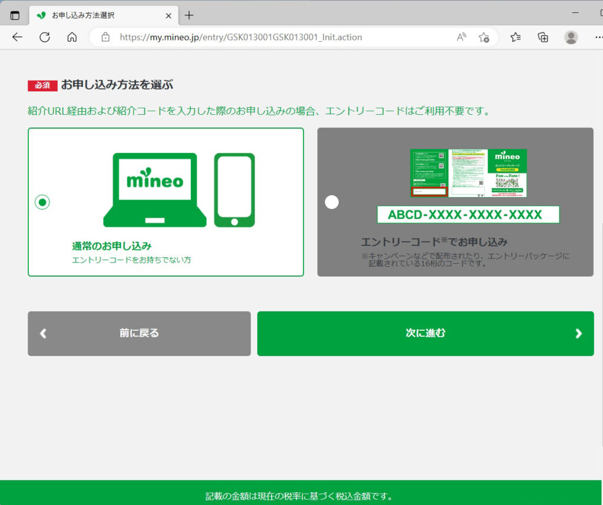The height and width of the screenshot is (505, 603).
Task: Click the entry package thumbnail image
Action: pyautogui.click(x=468, y=173)
